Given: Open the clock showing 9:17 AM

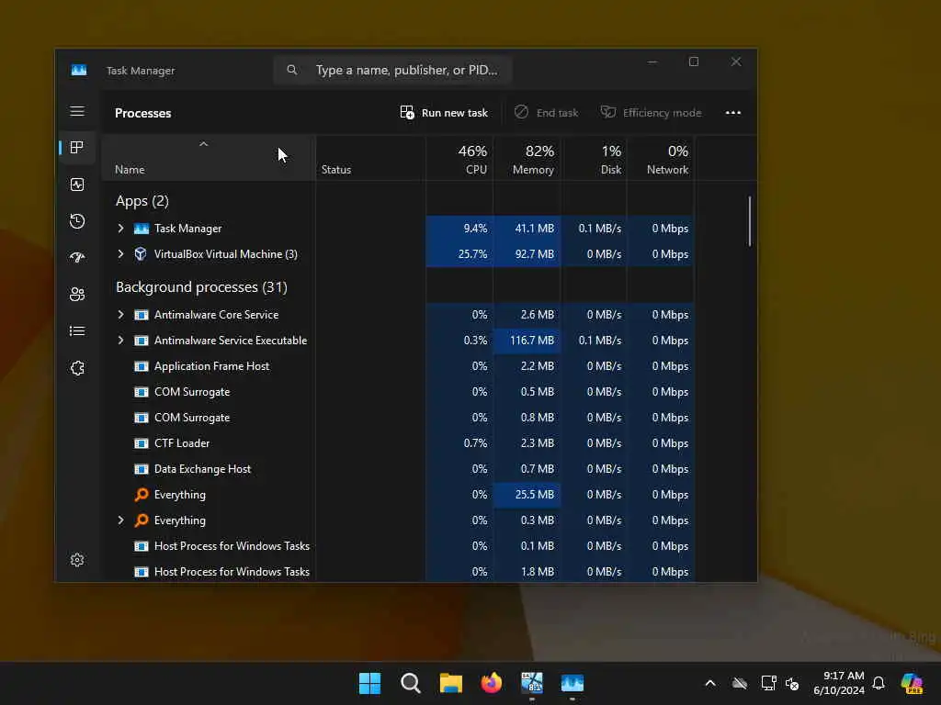Looking at the screenshot, I should (839, 683).
